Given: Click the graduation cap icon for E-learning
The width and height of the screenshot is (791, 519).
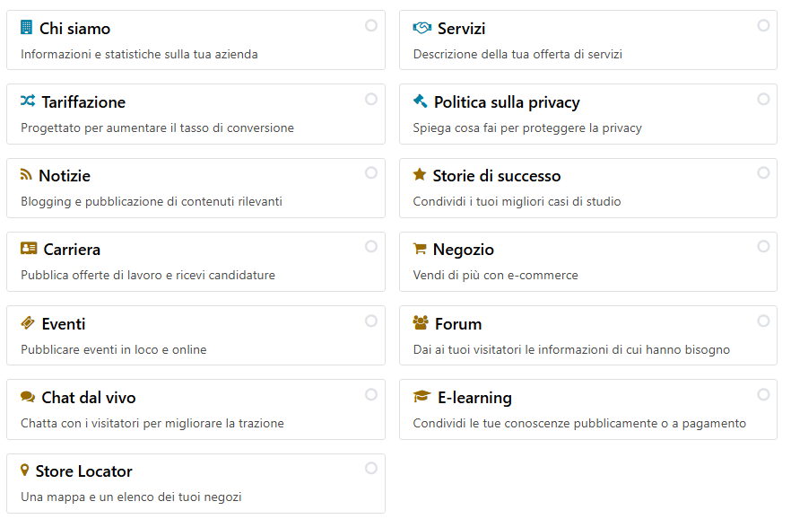Looking at the screenshot, I should tap(422, 397).
